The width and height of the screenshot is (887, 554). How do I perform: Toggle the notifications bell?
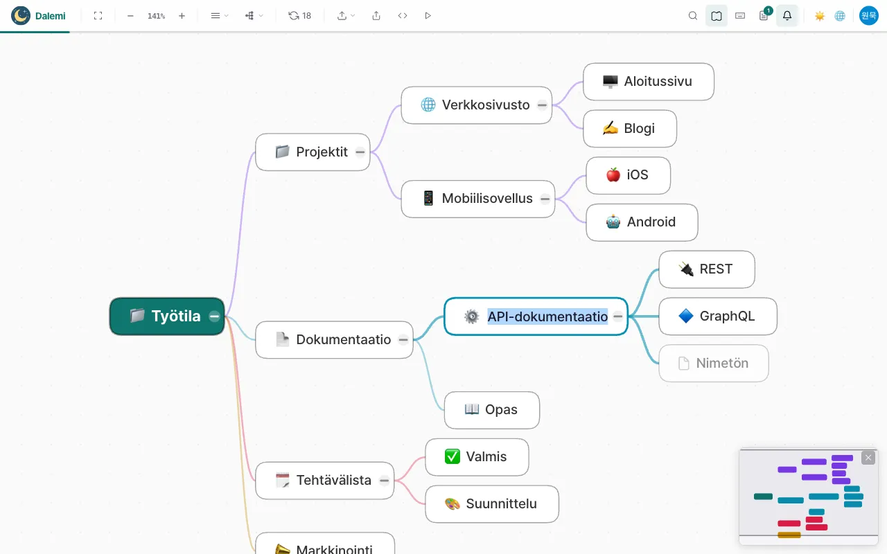[x=787, y=15]
